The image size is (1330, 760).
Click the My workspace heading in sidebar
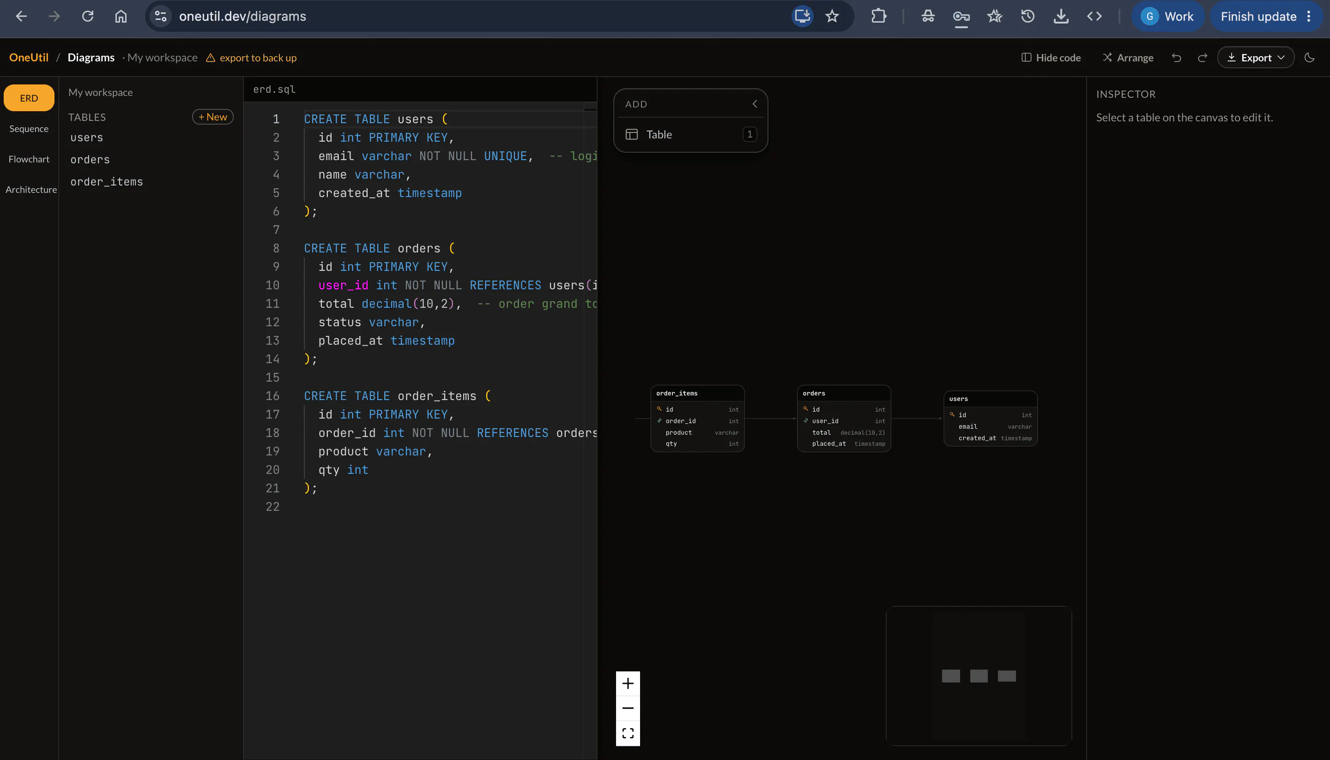[100, 92]
